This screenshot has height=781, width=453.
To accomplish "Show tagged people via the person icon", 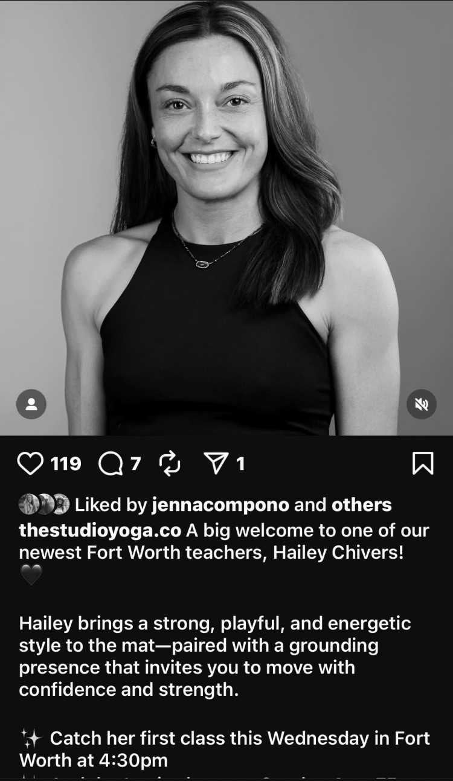I will point(31,404).
